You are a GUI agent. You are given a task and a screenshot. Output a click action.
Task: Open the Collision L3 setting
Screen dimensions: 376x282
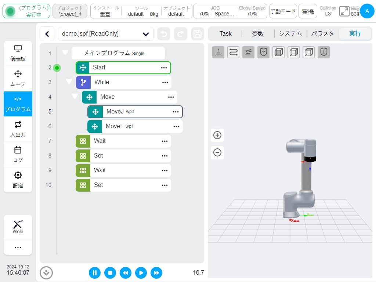(328, 11)
